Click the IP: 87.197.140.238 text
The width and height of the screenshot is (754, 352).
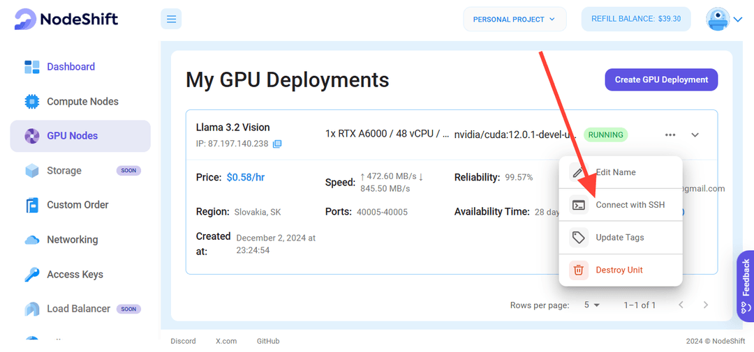point(232,144)
